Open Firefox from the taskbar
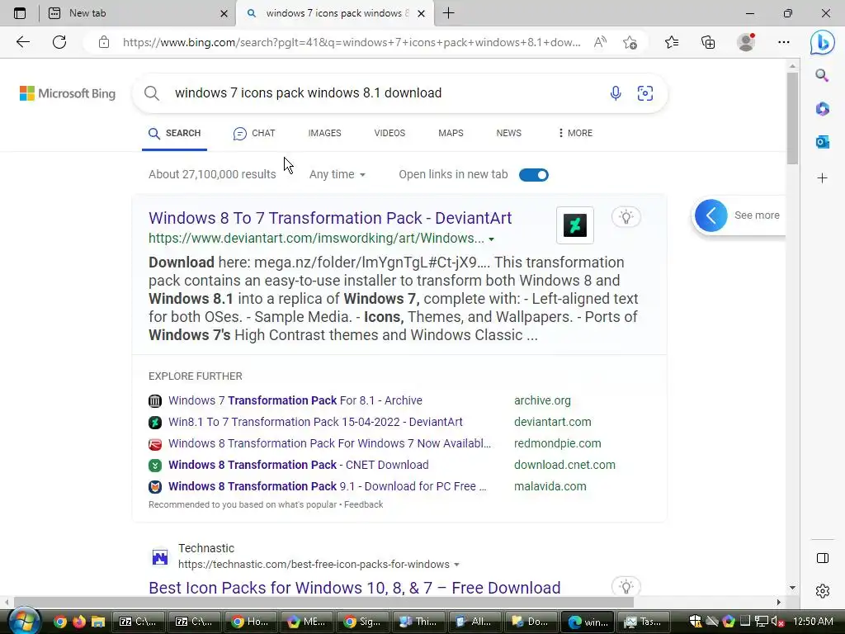Image resolution: width=845 pixels, height=634 pixels. 78,622
